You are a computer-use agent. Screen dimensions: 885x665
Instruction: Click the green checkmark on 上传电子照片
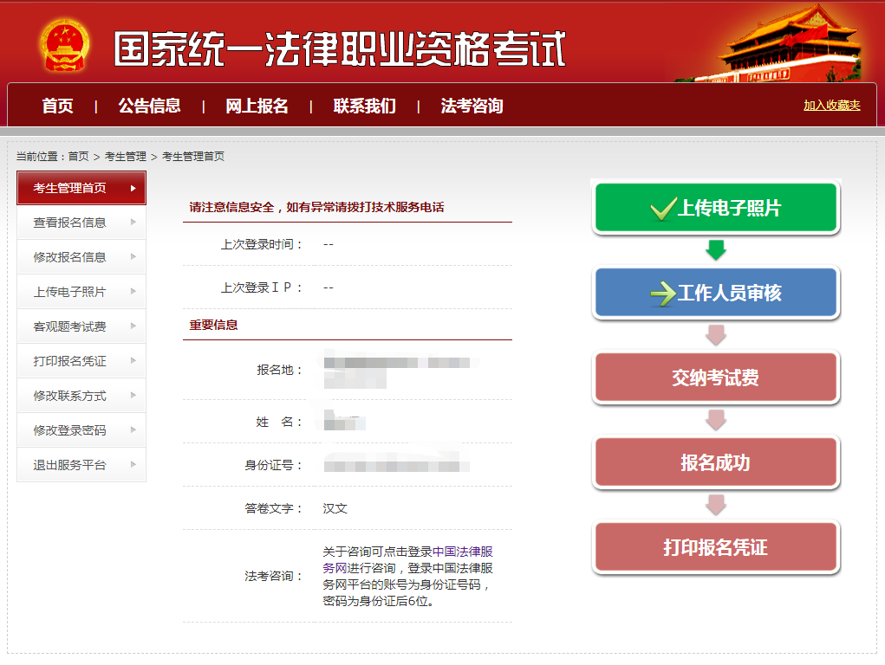pyautogui.click(x=663, y=209)
